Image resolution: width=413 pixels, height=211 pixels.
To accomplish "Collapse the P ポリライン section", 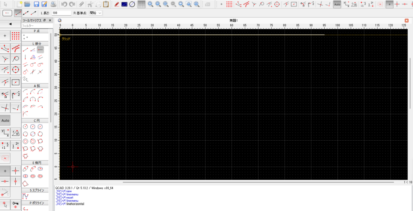I will [37, 203].
